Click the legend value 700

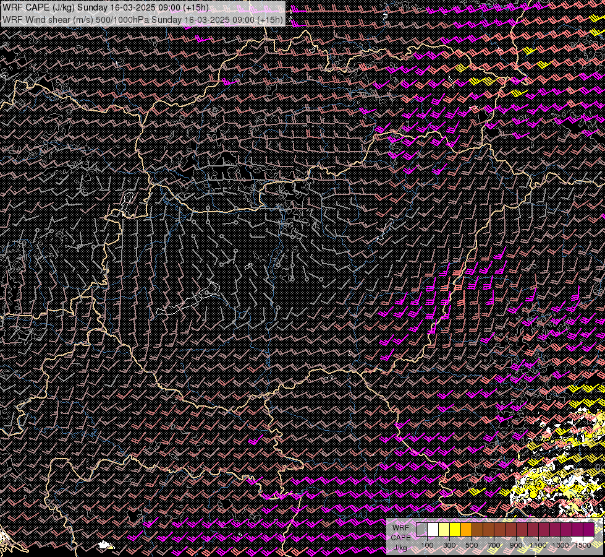point(494,545)
